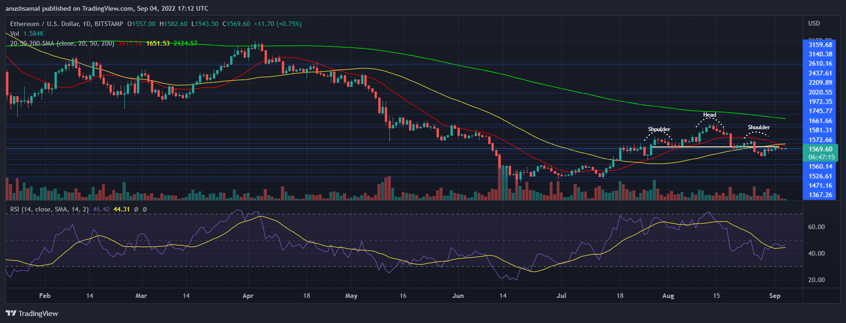
Task: Click the right 'Shoulder' annotation label
Action: (x=759, y=127)
